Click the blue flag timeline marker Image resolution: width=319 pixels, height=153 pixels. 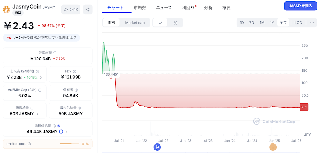click(x=157, y=147)
